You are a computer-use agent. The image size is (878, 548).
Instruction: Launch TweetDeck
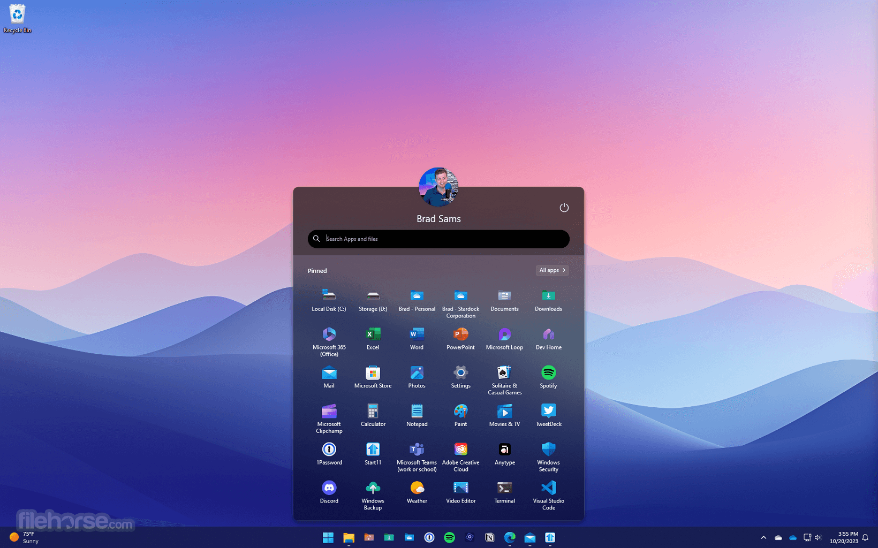click(548, 416)
